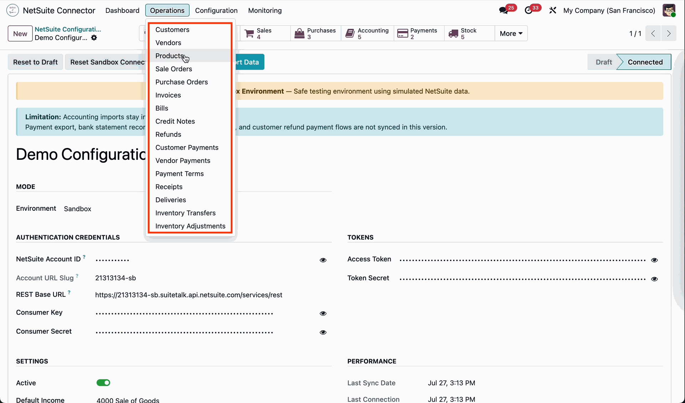The image size is (685, 403).
Task: Select the Connected status stage
Action: [x=645, y=62]
